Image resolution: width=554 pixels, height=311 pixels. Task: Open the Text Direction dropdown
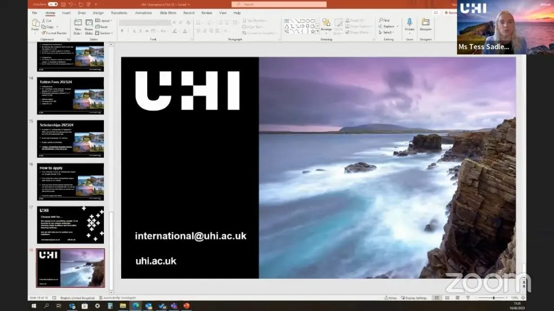tap(255, 21)
